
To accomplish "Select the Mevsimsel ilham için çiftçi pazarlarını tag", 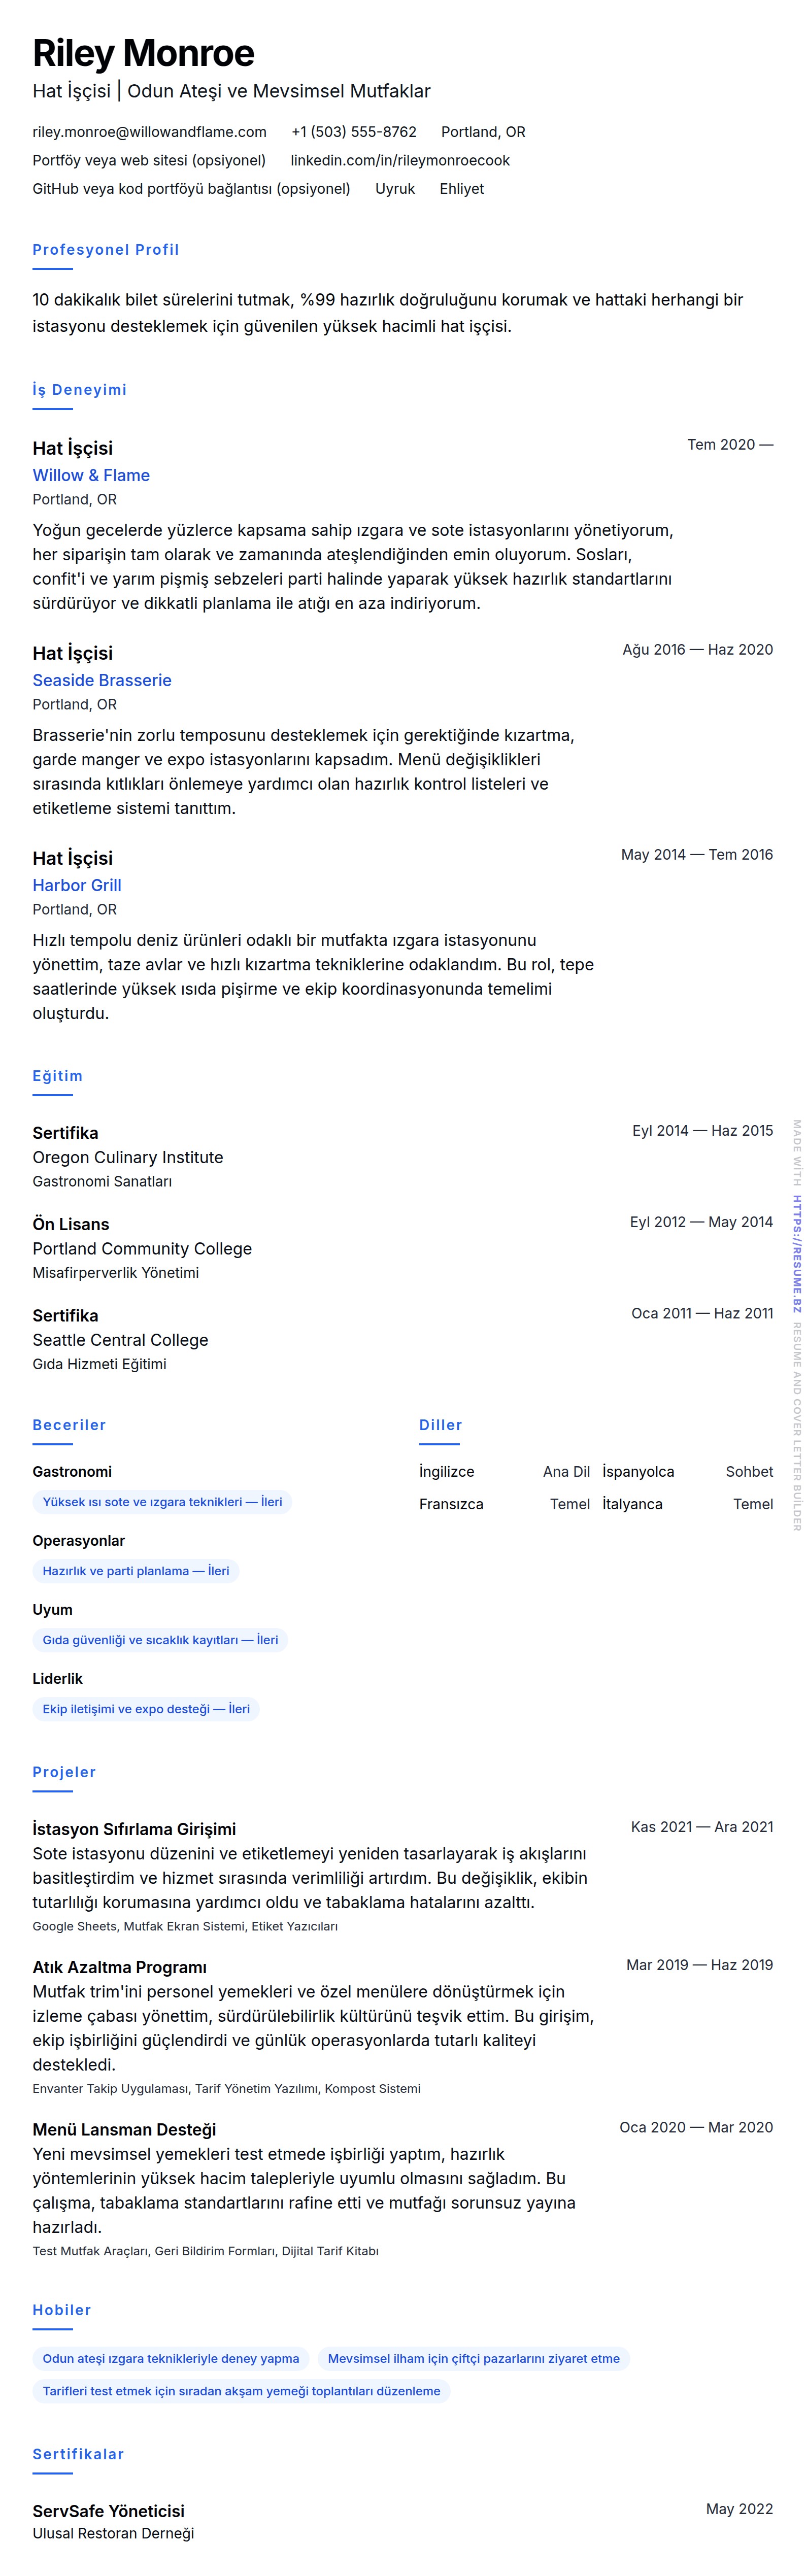I will [x=473, y=2358].
